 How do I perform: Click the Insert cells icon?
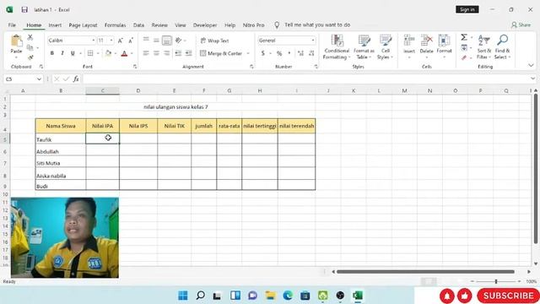point(409,41)
